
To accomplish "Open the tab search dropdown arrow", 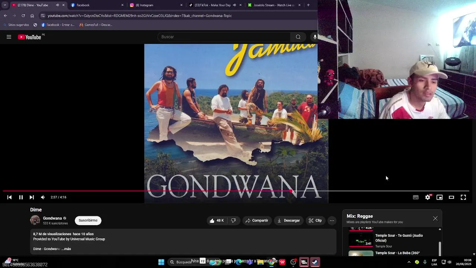I will tap(5, 5).
